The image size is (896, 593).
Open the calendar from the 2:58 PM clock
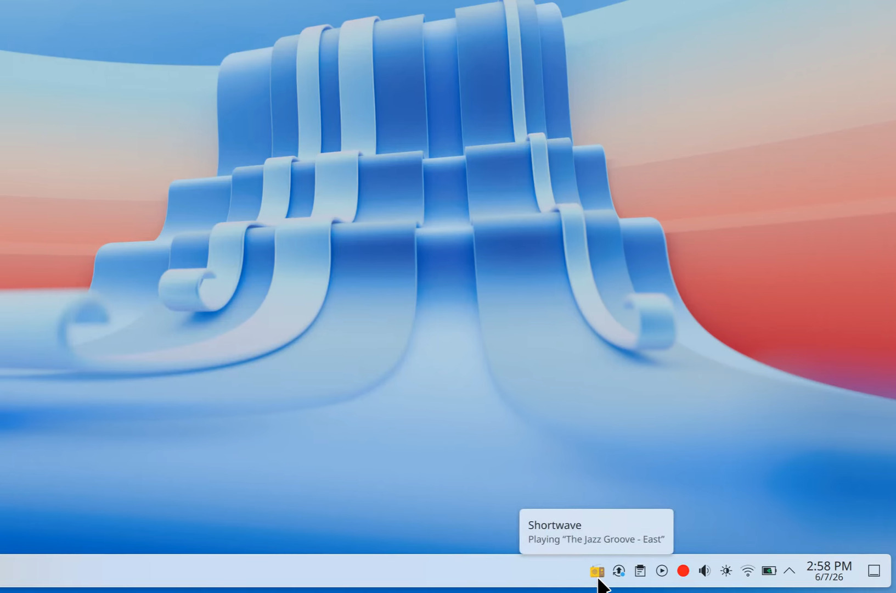pos(829,571)
